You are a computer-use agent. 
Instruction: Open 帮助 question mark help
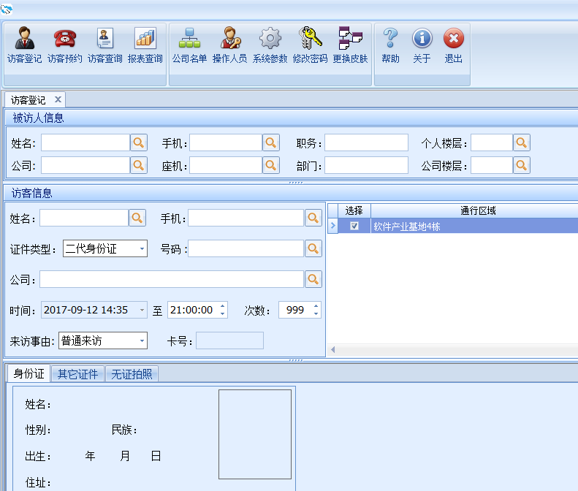(x=390, y=45)
